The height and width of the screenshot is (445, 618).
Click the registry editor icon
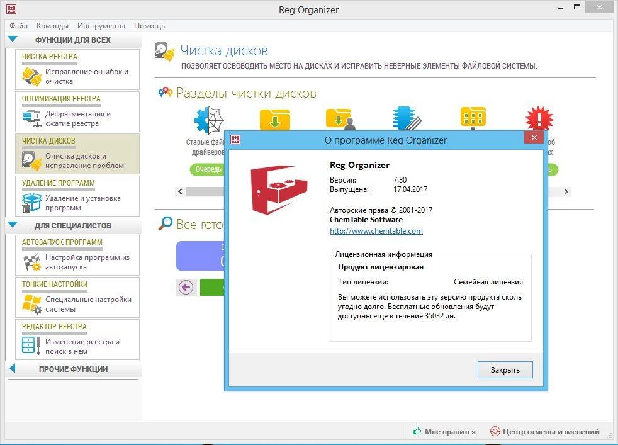(x=31, y=346)
